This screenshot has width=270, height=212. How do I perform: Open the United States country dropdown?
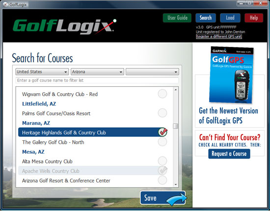click(42, 72)
